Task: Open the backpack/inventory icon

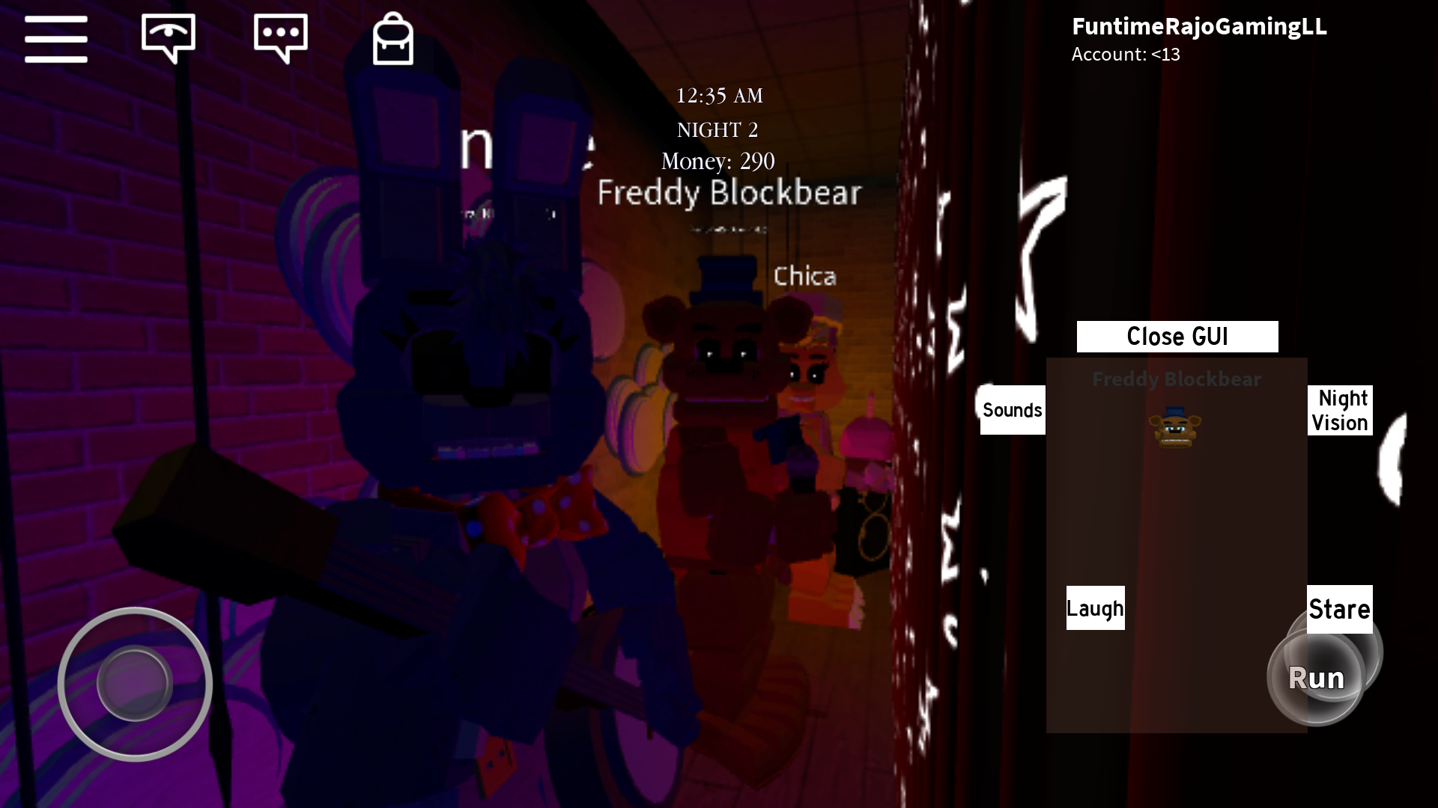Action: [392, 40]
